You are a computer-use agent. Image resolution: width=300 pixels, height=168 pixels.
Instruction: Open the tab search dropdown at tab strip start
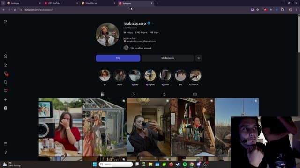click(3, 3)
